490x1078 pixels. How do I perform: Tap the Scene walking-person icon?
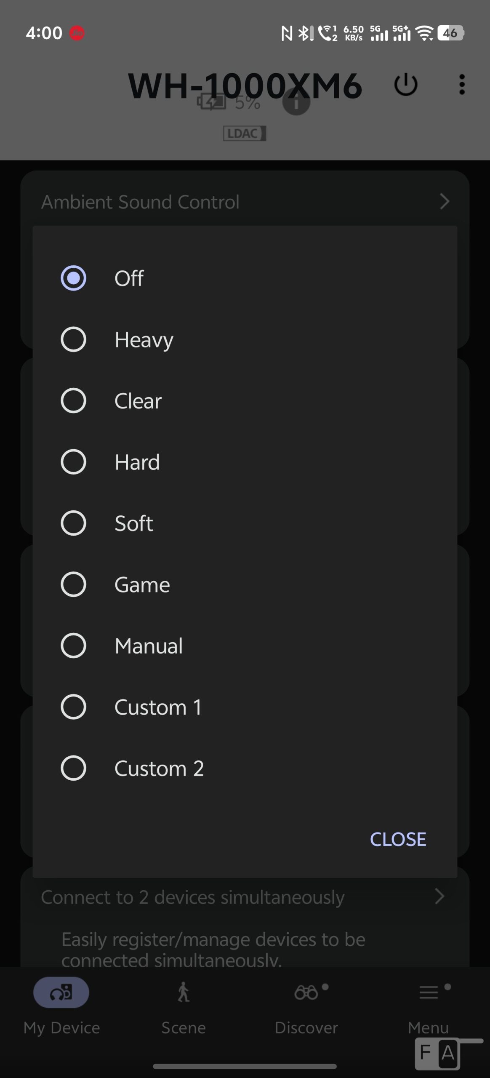click(x=184, y=993)
